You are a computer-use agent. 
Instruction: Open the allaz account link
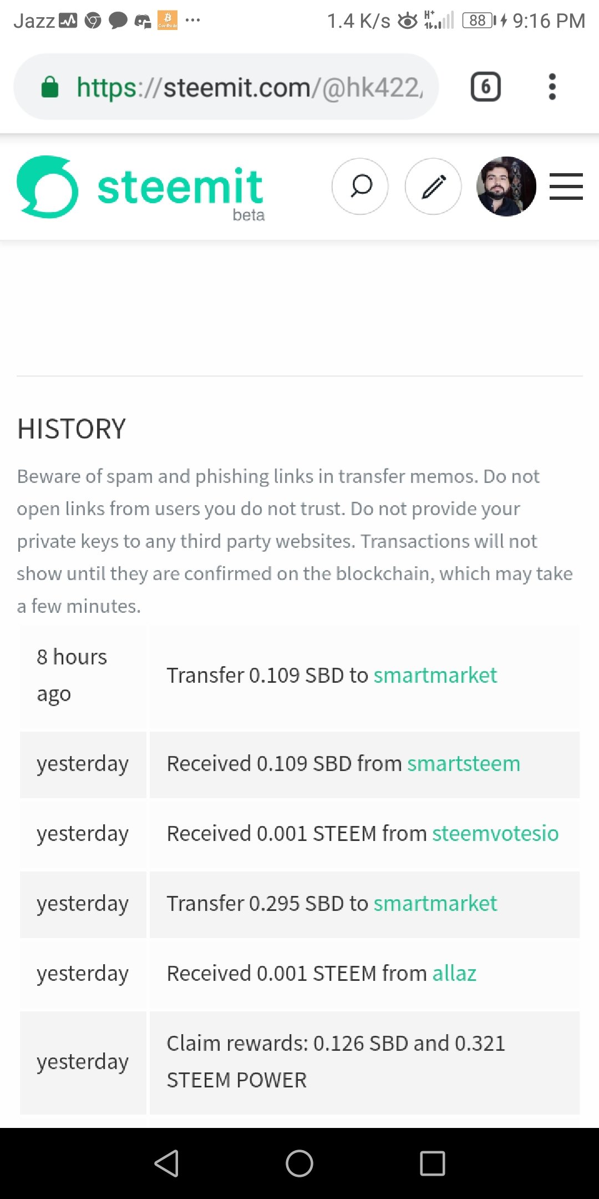tap(454, 974)
